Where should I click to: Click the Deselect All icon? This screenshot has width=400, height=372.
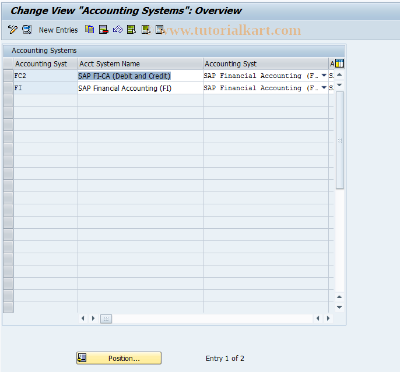pyautogui.click(x=160, y=30)
